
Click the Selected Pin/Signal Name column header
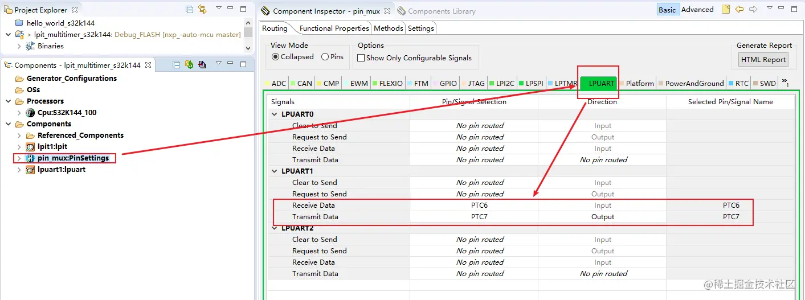[730, 102]
